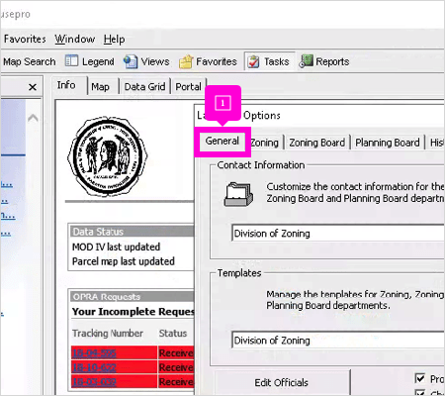
Task: Open the Contact Information Division of Zoning dropdown
Action: (338, 234)
